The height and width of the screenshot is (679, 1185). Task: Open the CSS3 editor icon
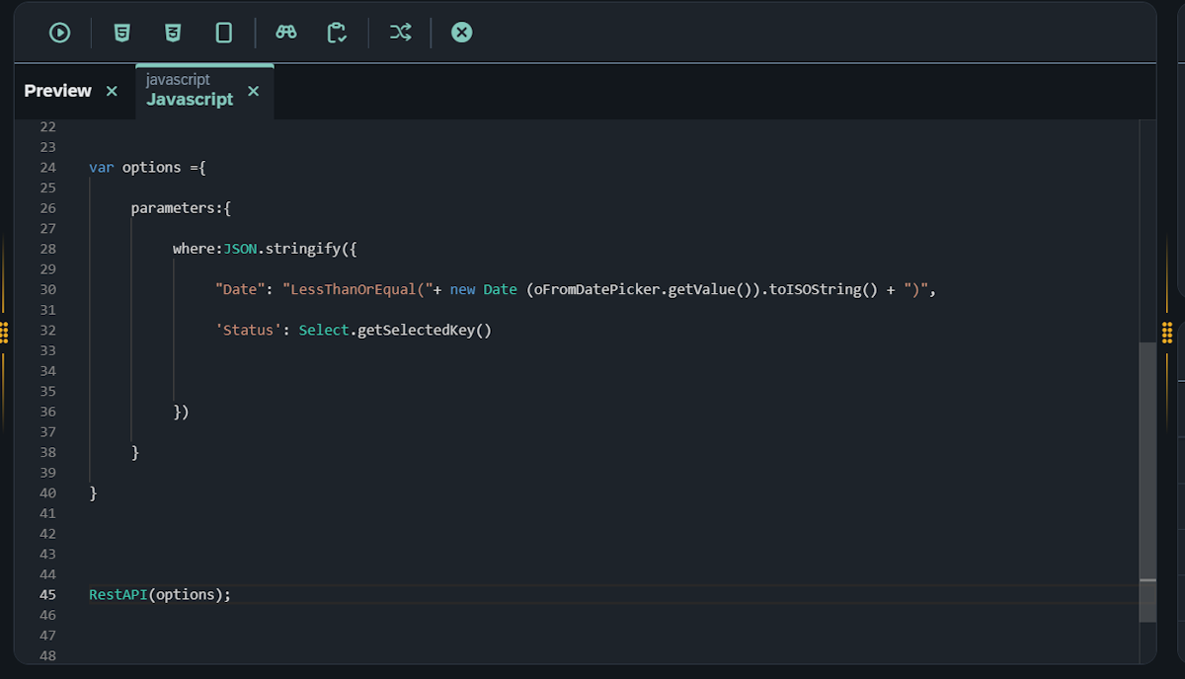coord(173,33)
